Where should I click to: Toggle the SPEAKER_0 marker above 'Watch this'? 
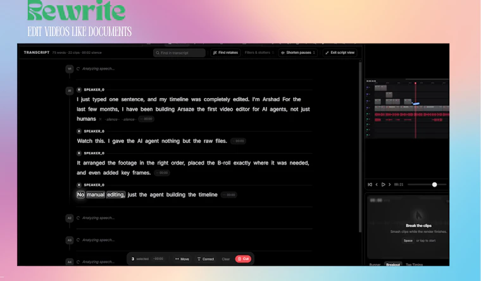tap(79, 131)
